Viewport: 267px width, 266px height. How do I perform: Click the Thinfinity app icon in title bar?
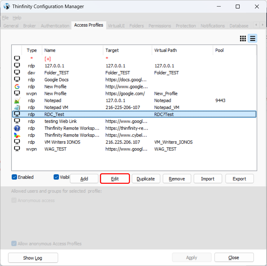point(7,6)
